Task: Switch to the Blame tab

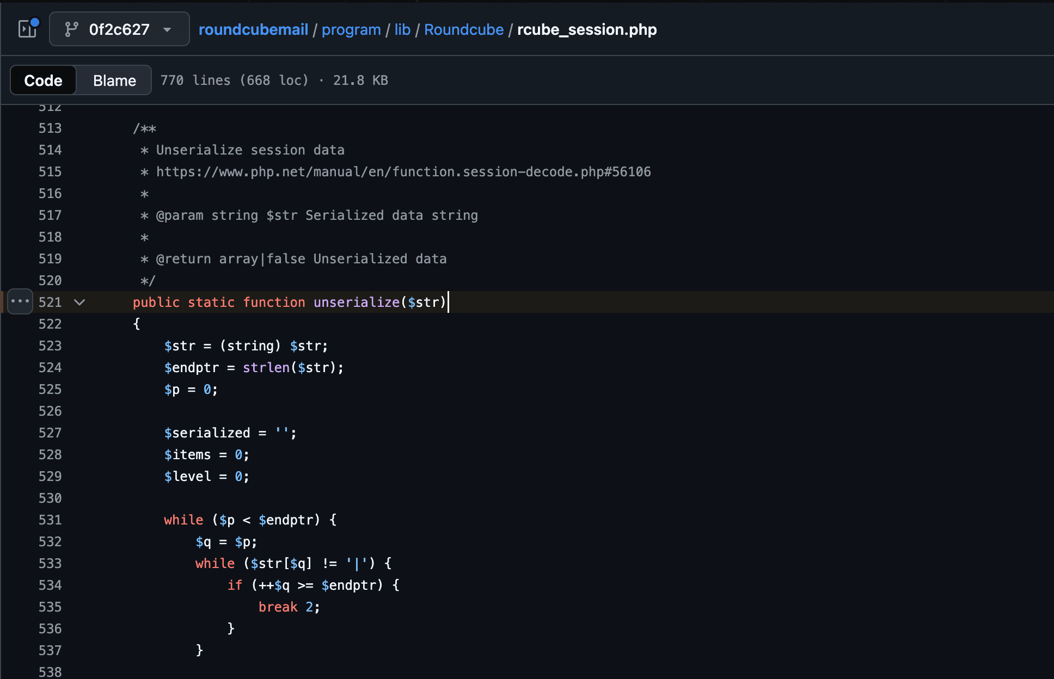Action: pyautogui.click(x=114, y=81)
